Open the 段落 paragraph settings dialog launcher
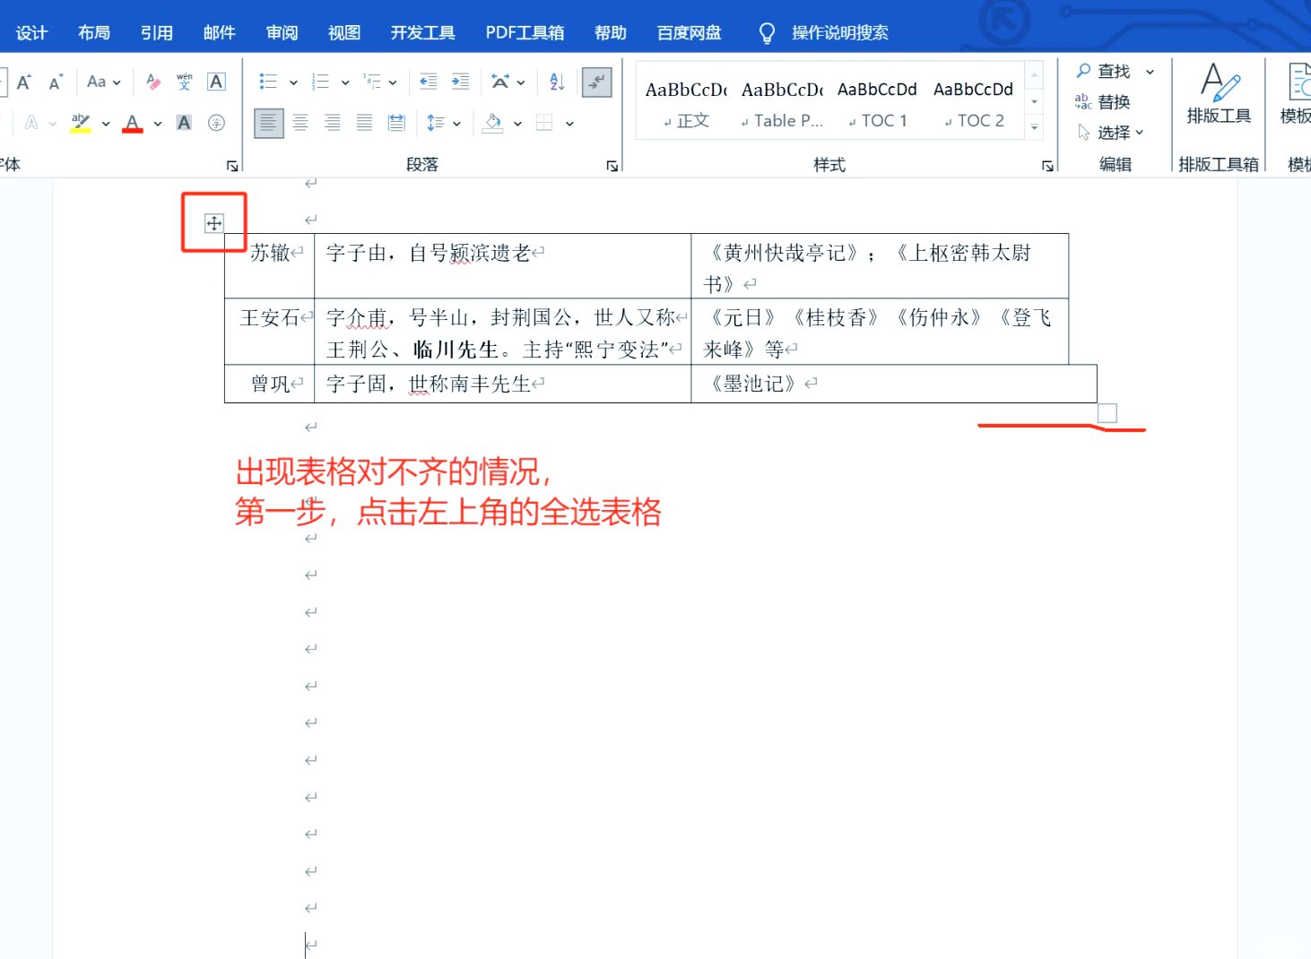The image size is (1311, 959). 612,166
